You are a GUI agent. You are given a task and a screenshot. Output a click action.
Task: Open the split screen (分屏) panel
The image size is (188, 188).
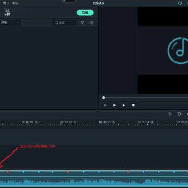tap(7, 13)
